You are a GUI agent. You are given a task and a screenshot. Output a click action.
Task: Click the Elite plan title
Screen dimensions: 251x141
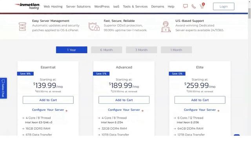point(200,67)
